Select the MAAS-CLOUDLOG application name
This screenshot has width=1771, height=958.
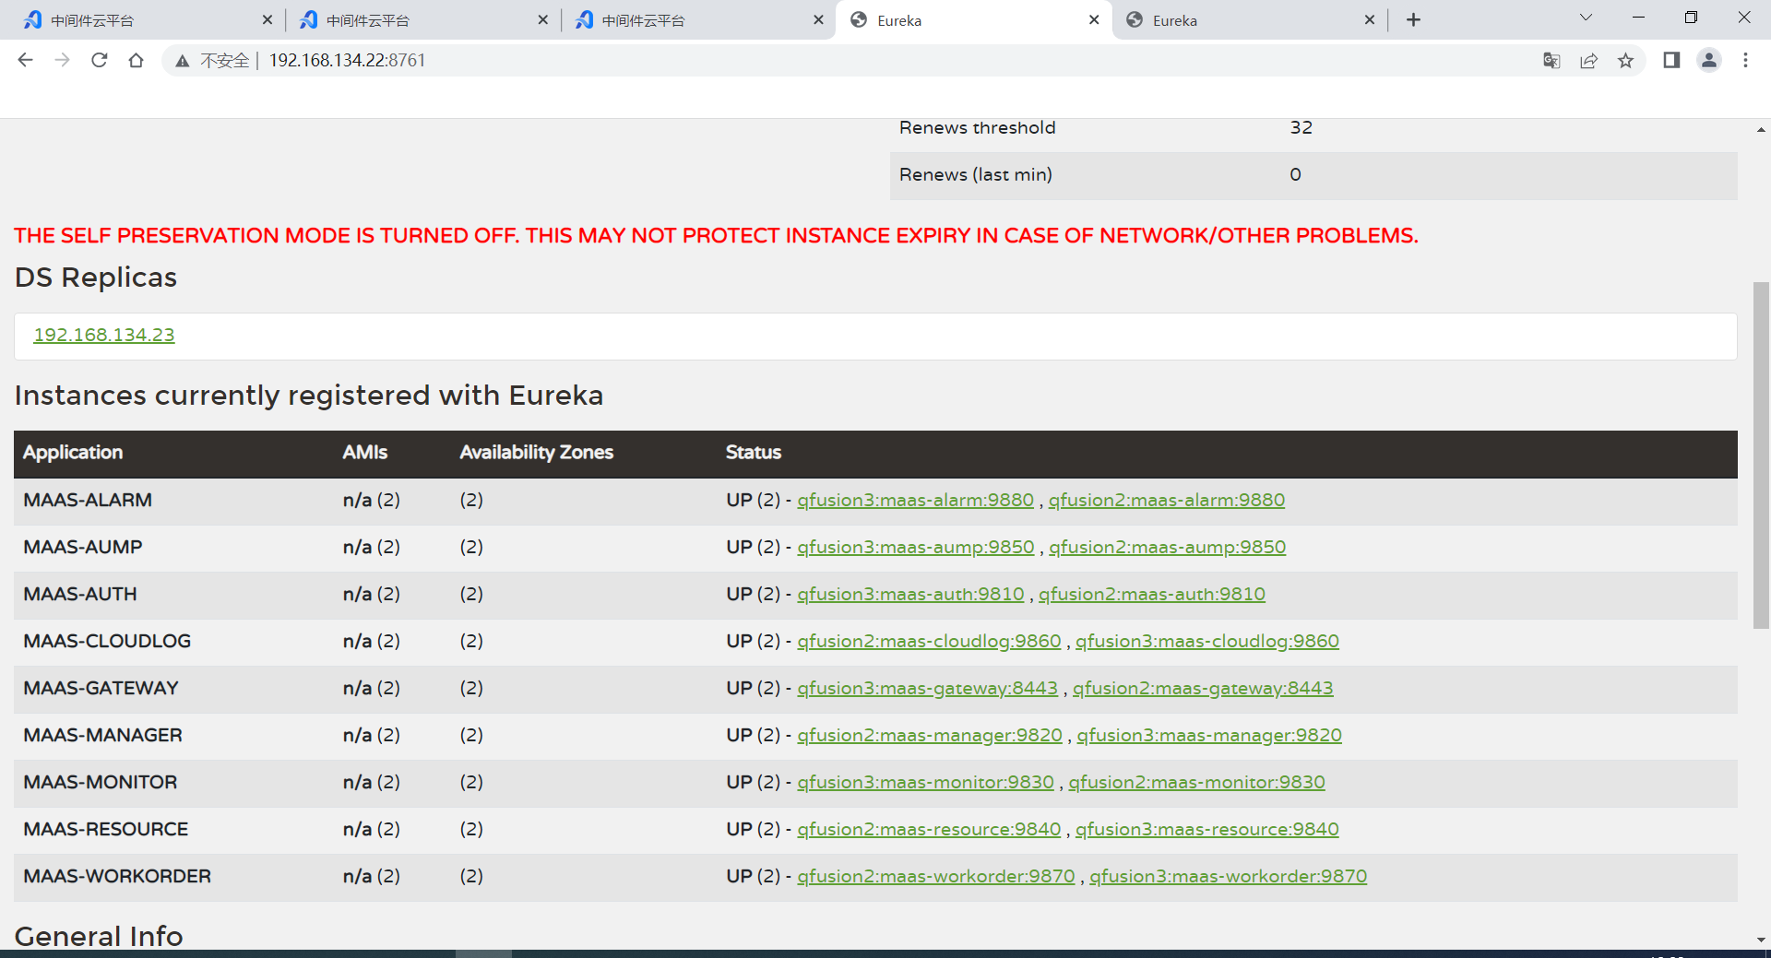point(107,641)
